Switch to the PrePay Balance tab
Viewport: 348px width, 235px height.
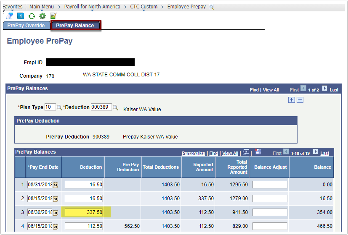click(x=75, y=26)
